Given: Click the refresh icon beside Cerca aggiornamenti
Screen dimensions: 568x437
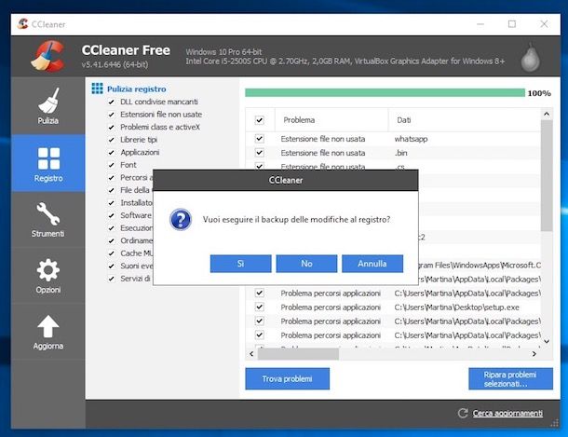Looking at the screenshot, I should [463, 413].
